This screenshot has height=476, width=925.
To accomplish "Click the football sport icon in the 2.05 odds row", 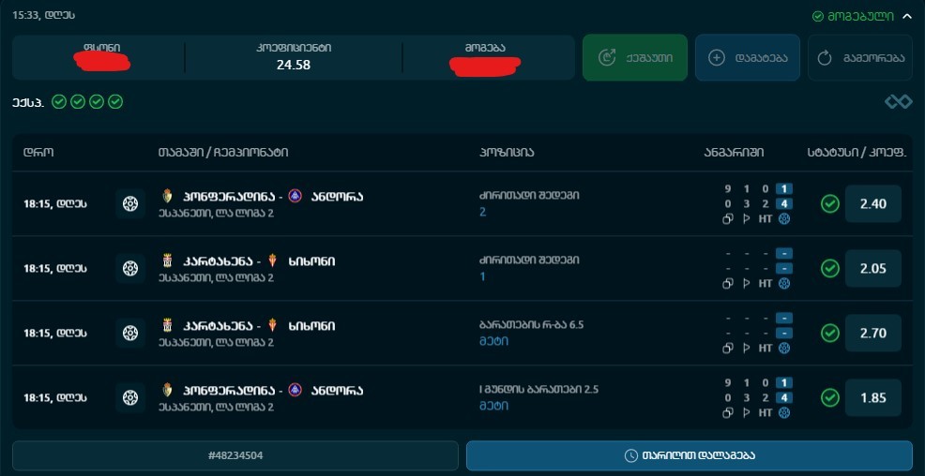I will (x=129, y=269).
